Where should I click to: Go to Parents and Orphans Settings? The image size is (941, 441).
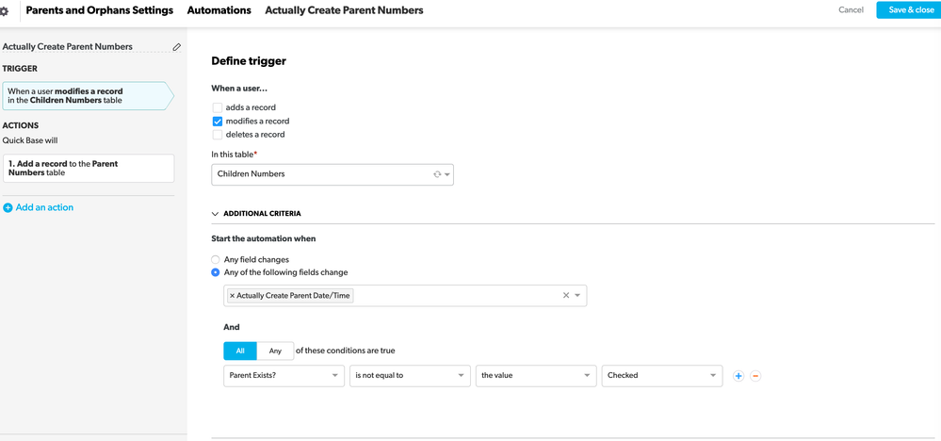pos(100,10)
